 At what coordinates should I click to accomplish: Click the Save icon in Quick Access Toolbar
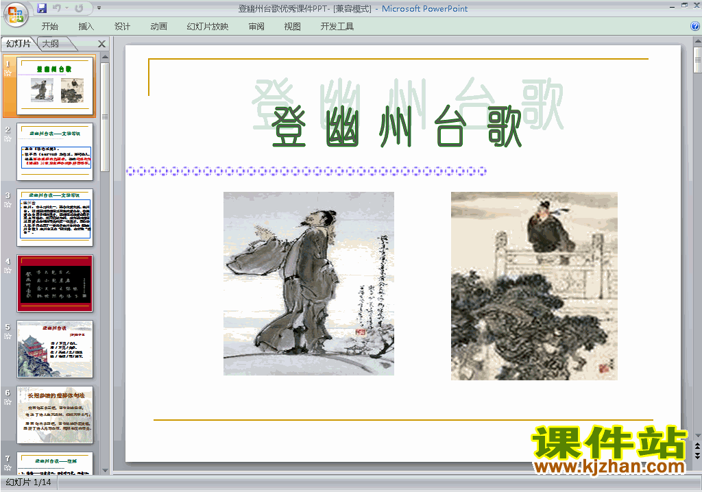(x=42, y=8)
